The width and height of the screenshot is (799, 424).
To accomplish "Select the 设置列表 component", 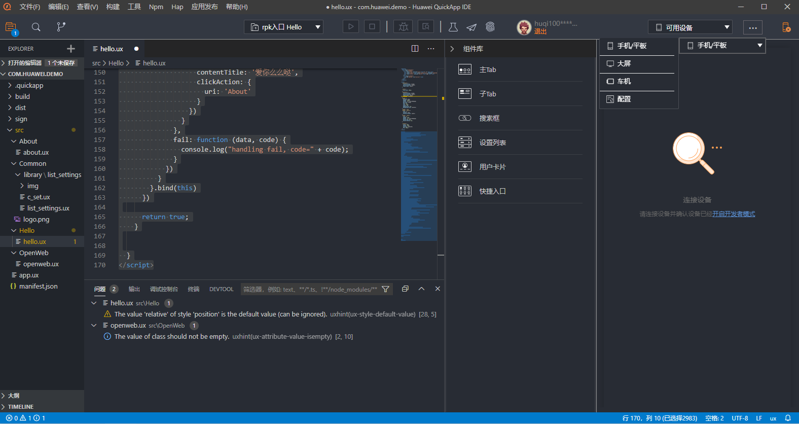I will (520, 143).
